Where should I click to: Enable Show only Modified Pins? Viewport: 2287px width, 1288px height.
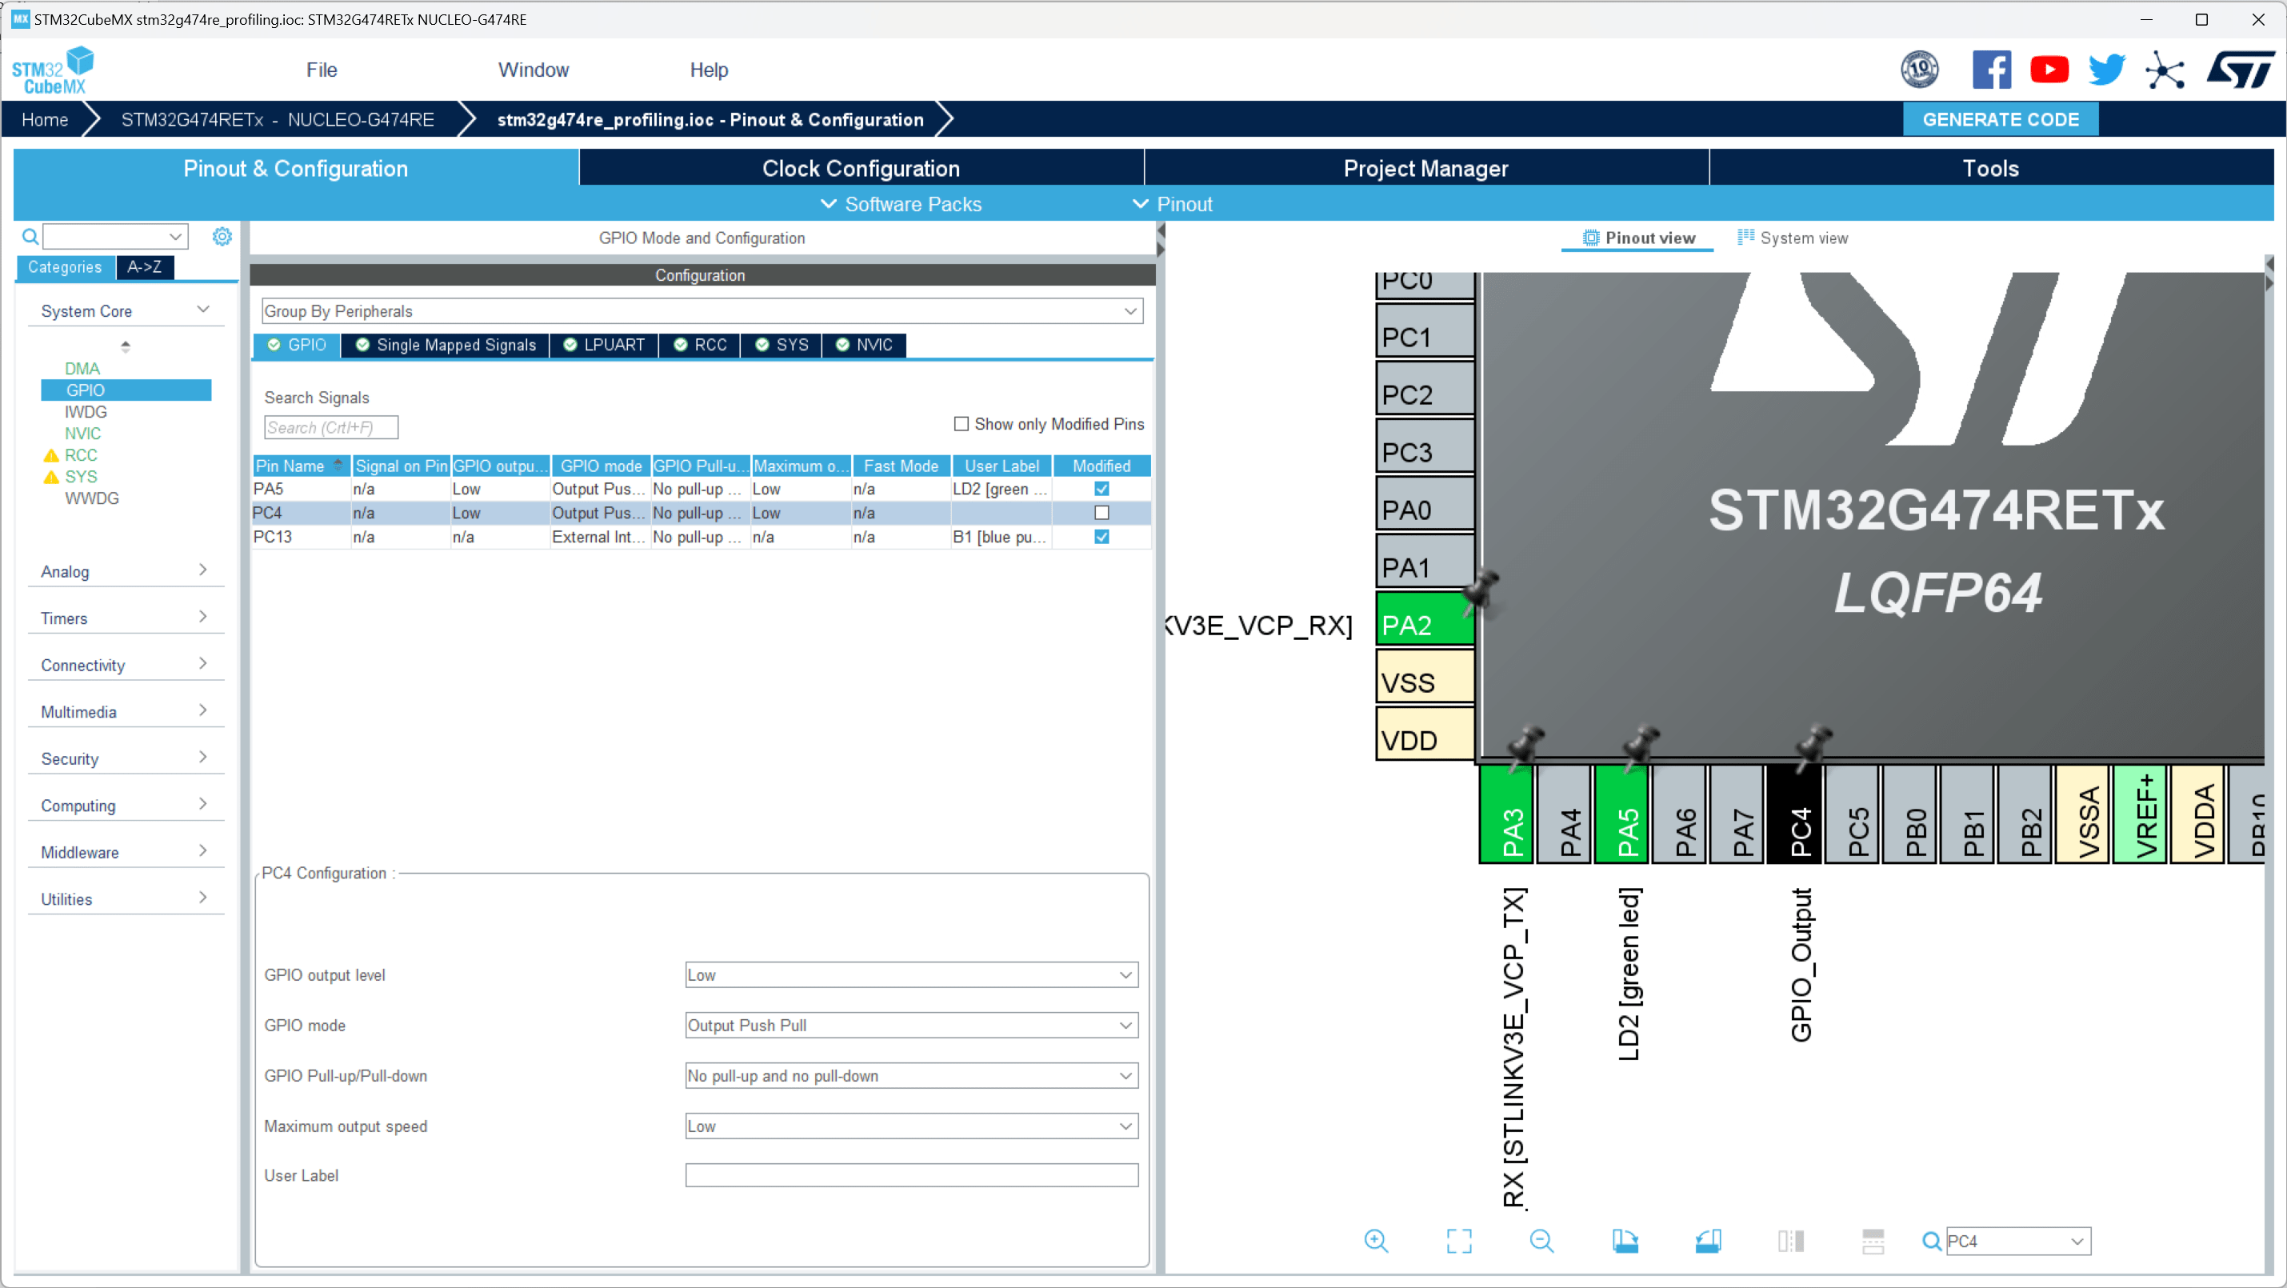pos(962,424)
